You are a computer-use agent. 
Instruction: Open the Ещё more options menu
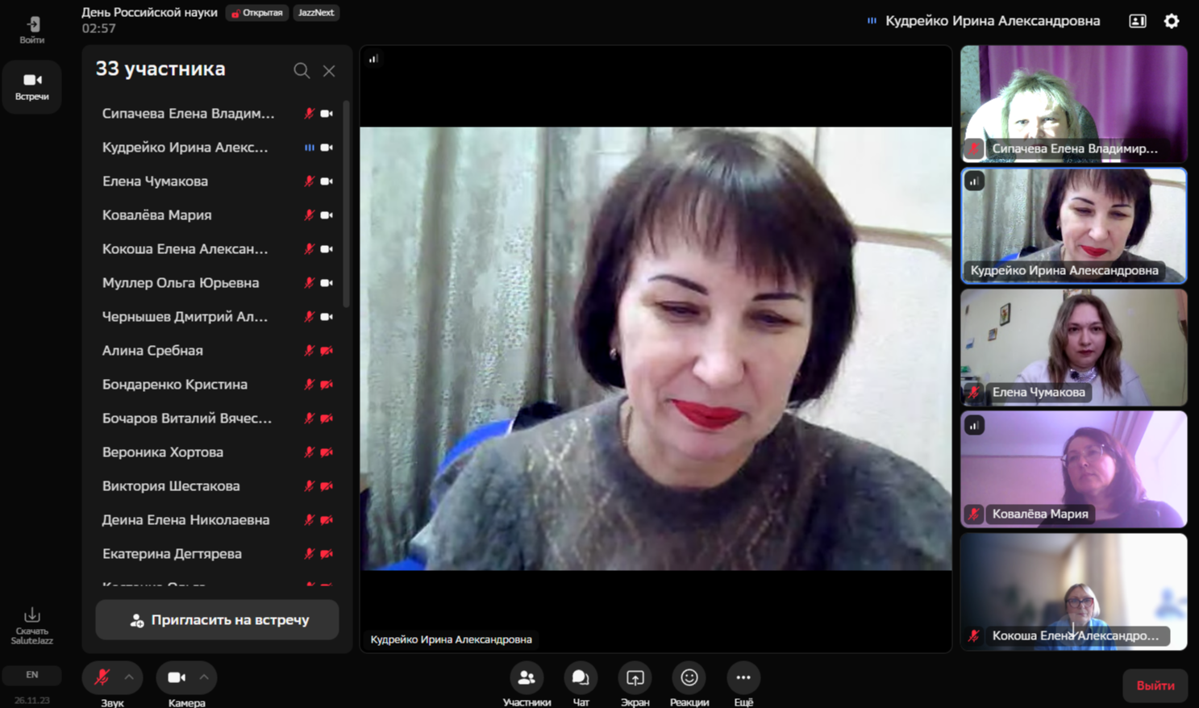click(x=743, y=678)
